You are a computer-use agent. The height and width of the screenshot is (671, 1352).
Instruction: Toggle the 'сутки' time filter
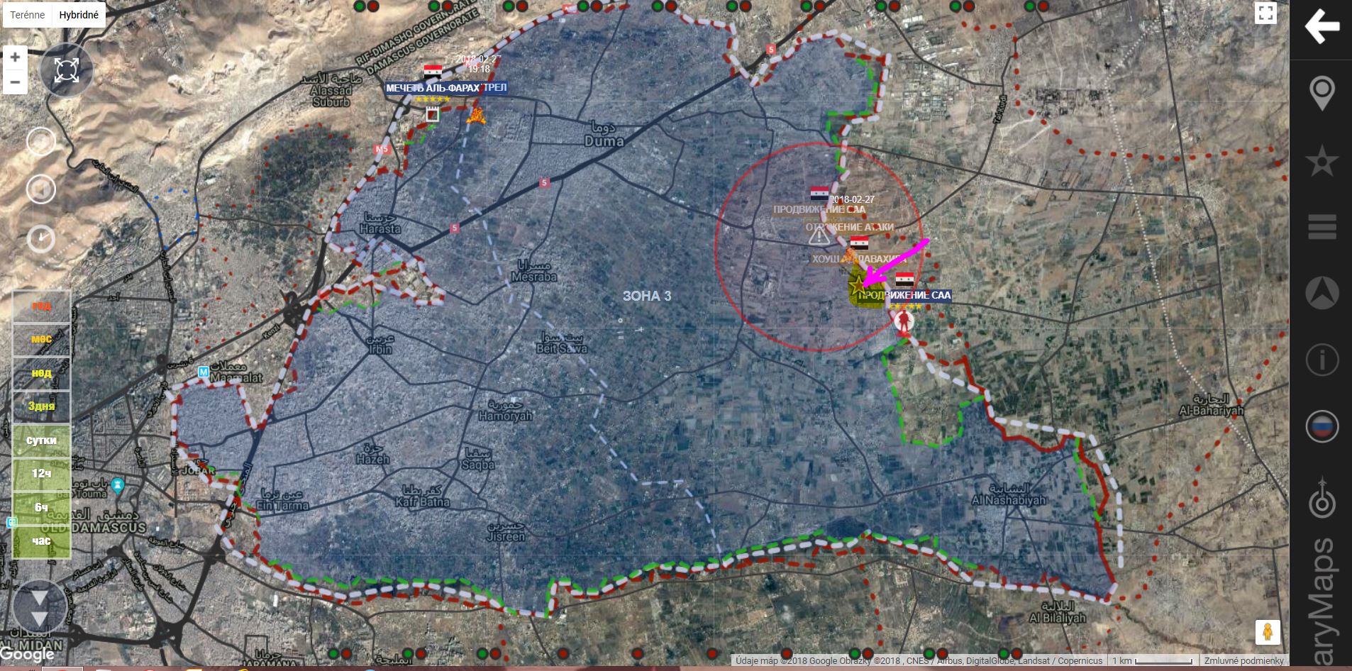pyautogui.click(x=41, y=440)
